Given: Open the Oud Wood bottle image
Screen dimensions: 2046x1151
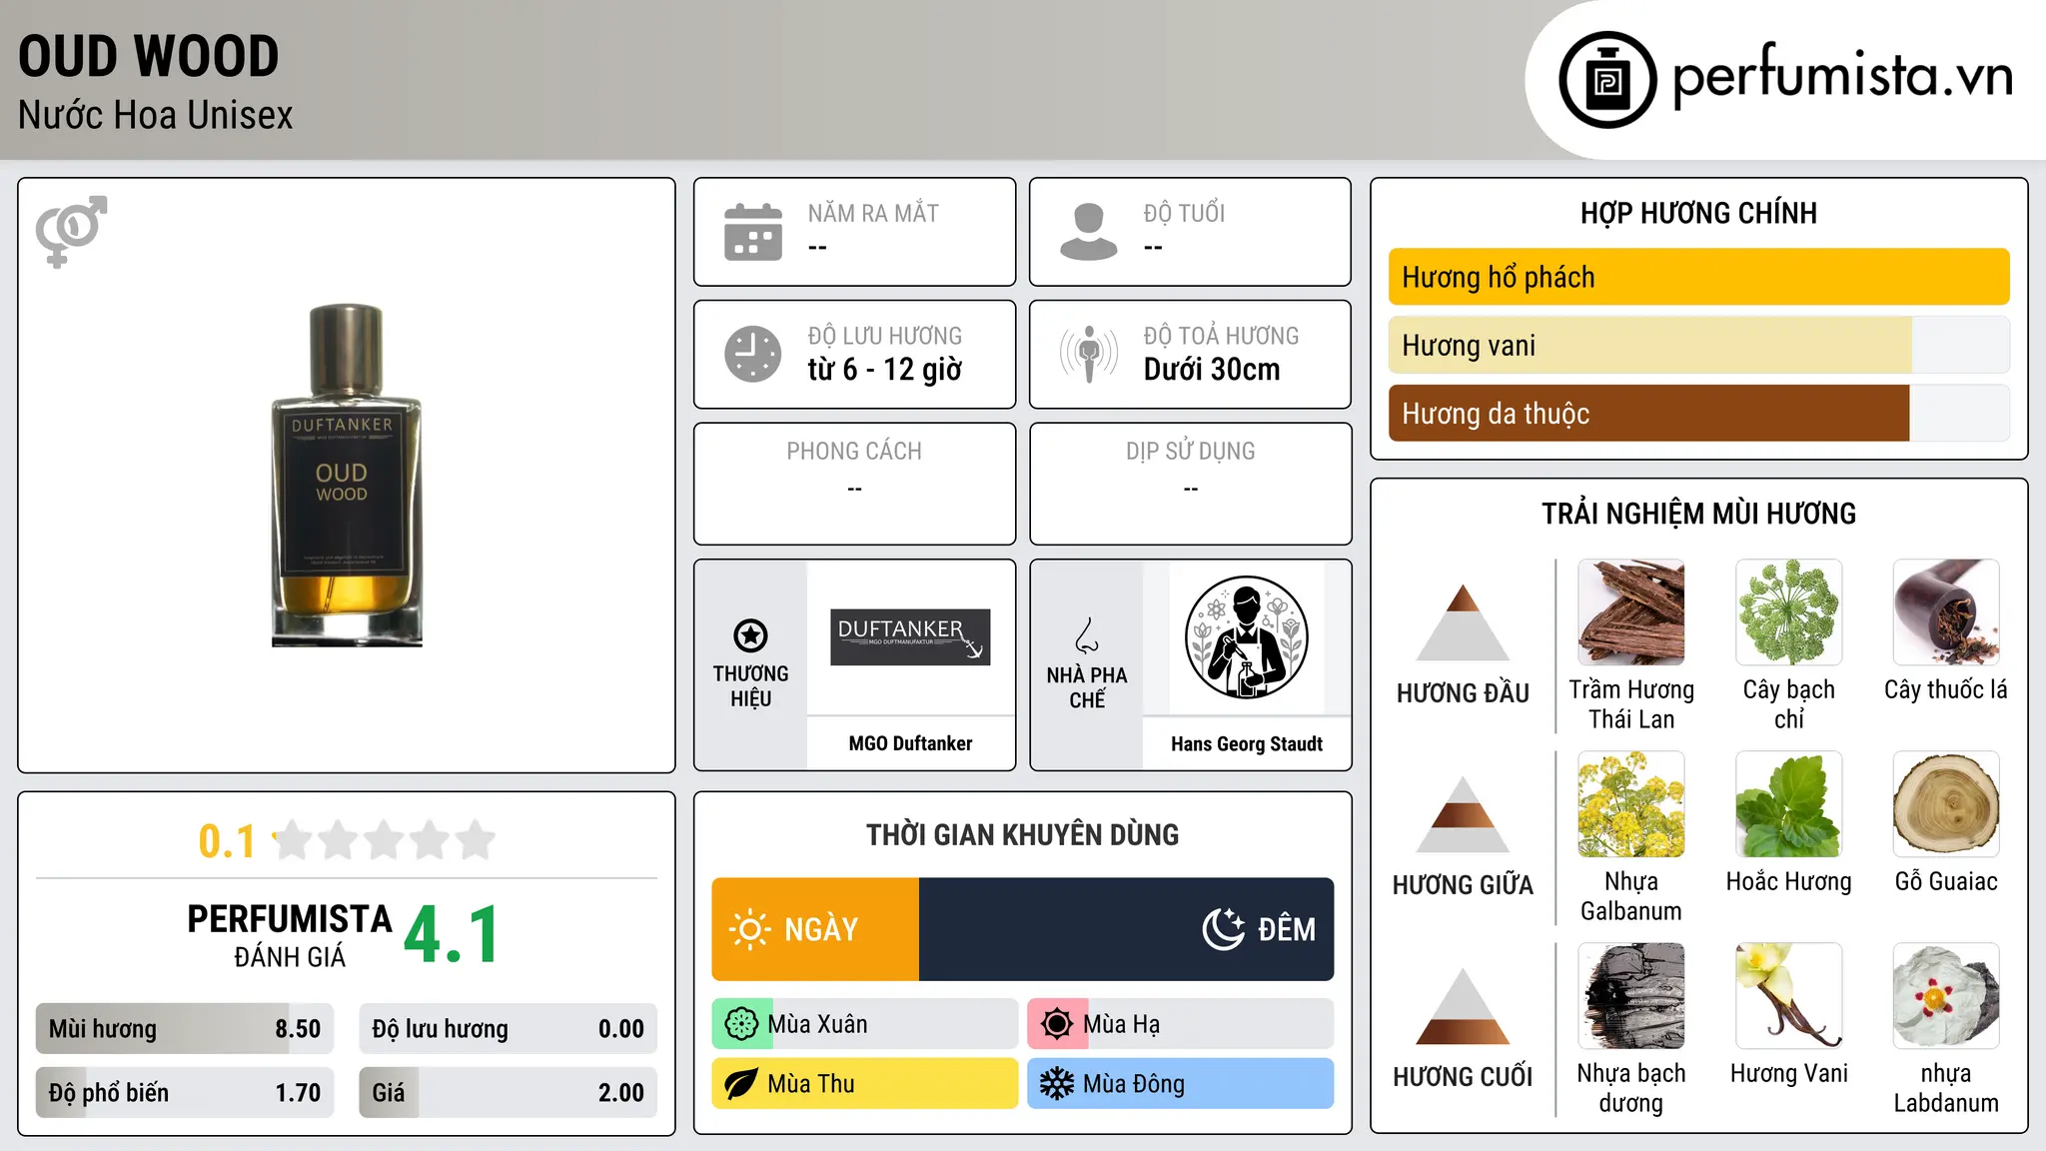Looking at the screenshot, I should point(347,476).
